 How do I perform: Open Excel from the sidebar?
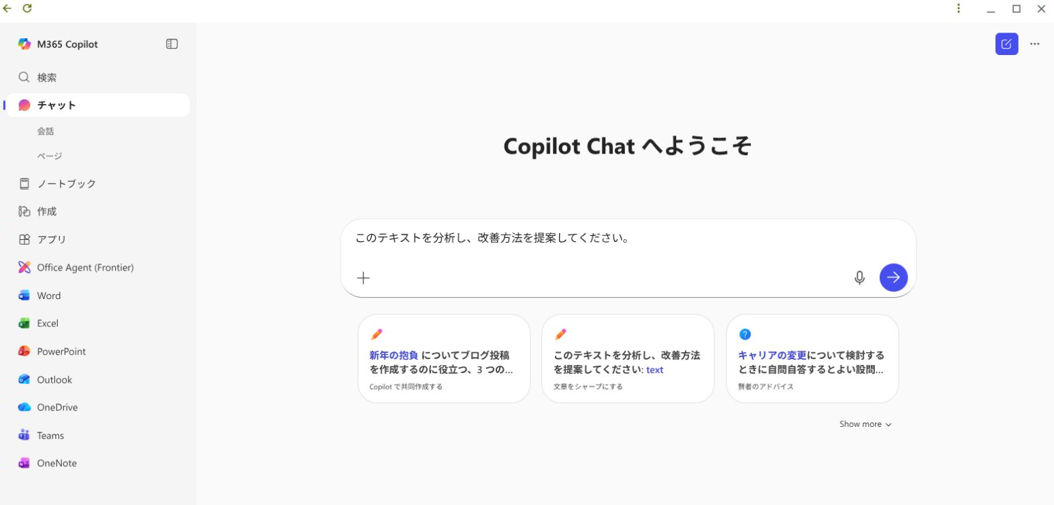(x=48, y=323)
